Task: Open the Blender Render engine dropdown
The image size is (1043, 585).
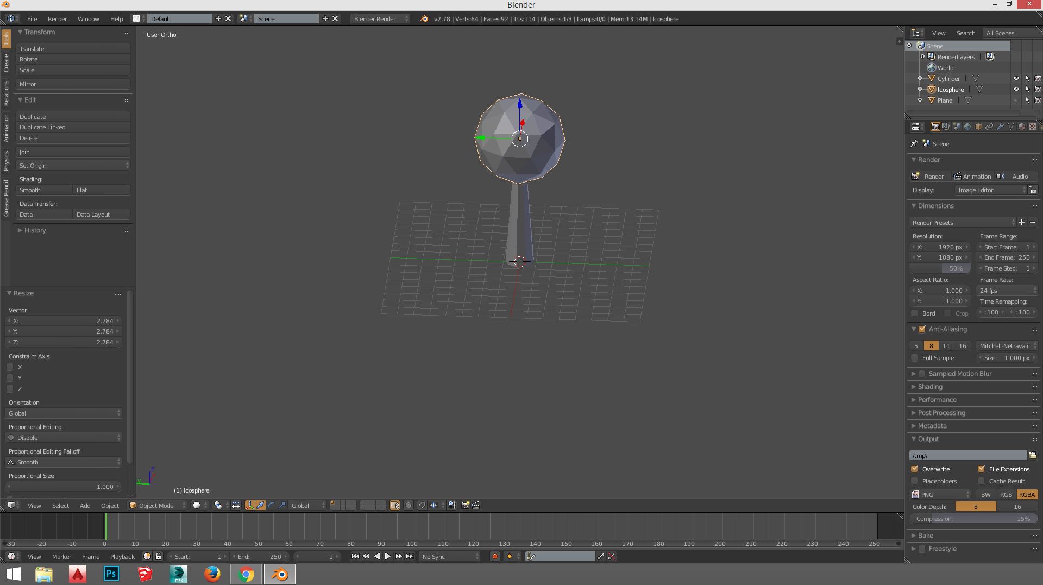Action: 380,18
